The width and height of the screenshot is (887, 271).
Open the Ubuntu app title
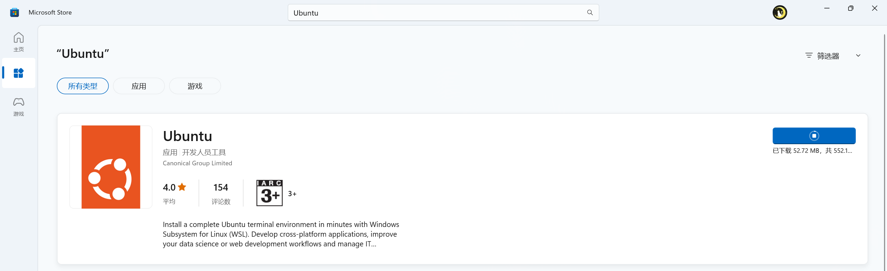tap(187, 136)
